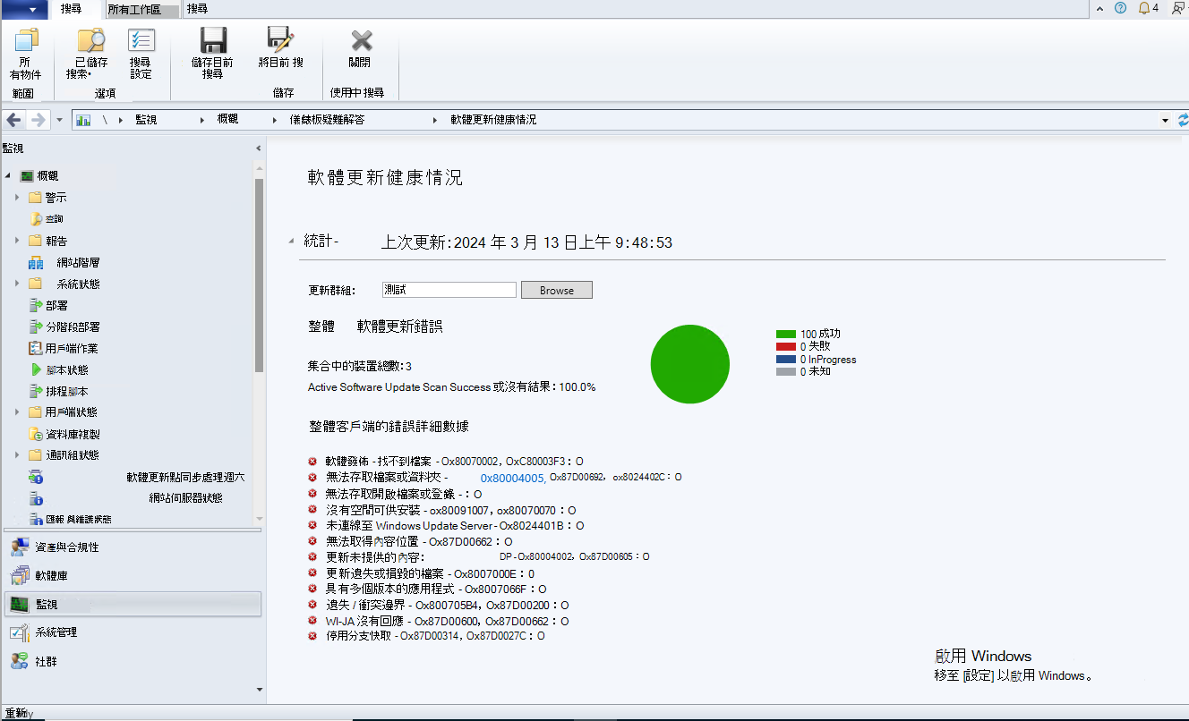The width and height of the screenshot is (1189, 721).
Task: Open the help question mark icon
Action: tap(1120, 8)
